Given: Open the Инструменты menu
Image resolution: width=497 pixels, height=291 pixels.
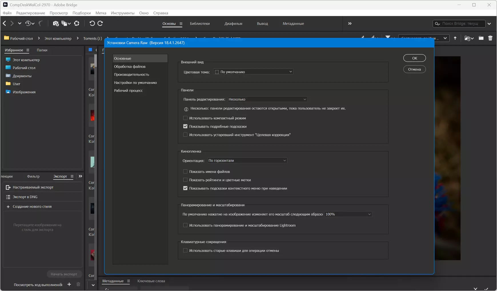Looking at the screenshot, I should pyautogui.click(x=123, y=13).
